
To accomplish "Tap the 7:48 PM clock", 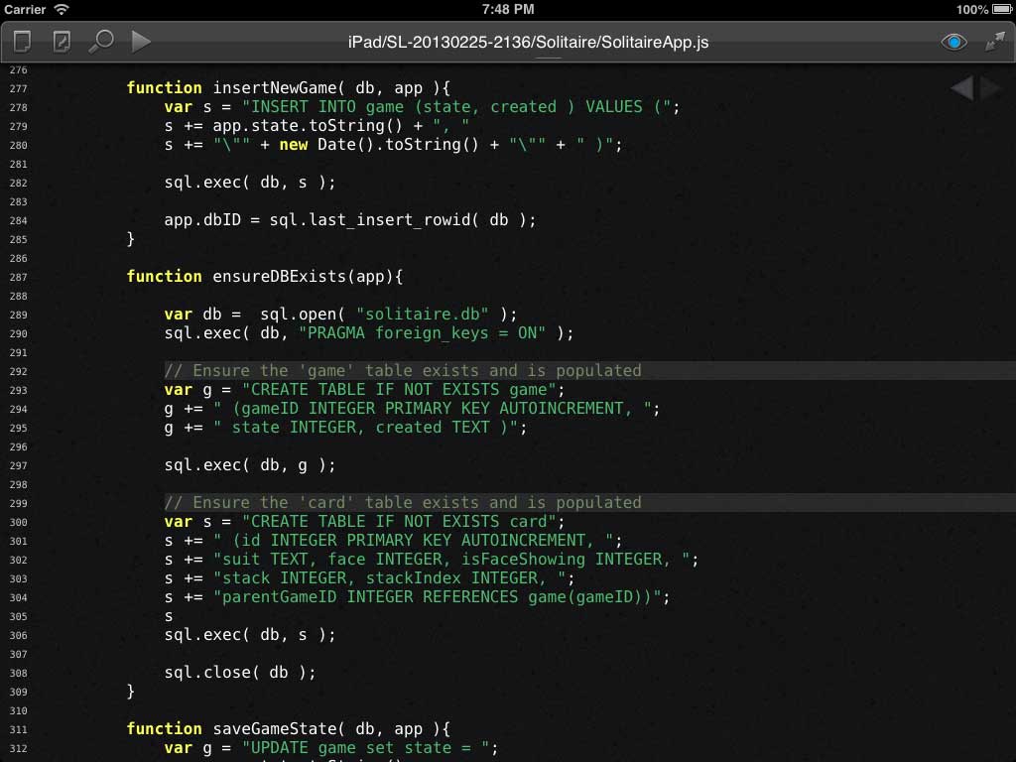I will (508, 9).
